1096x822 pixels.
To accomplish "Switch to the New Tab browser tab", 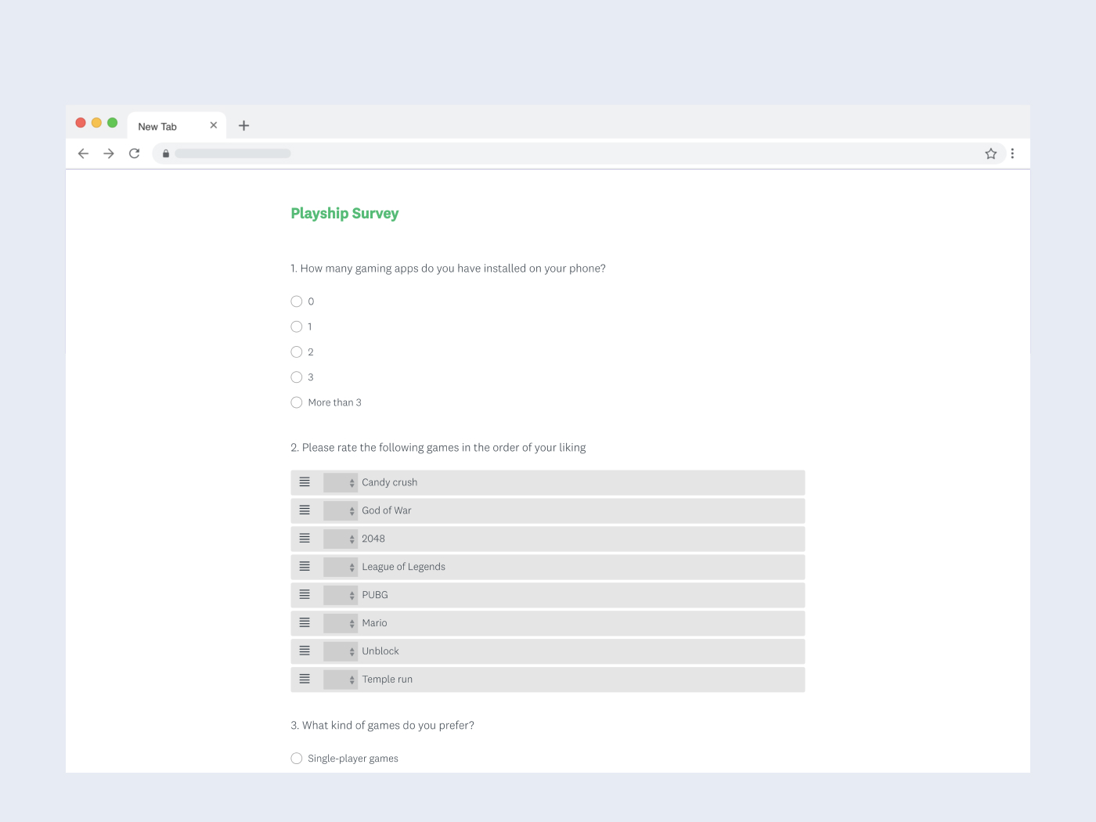I will (x=177, y=126).
